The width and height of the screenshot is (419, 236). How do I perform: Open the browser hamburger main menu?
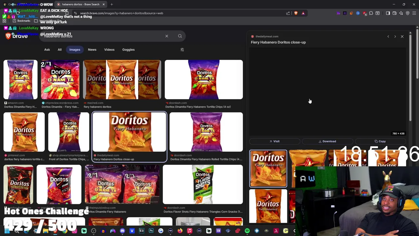coord(414,13)
